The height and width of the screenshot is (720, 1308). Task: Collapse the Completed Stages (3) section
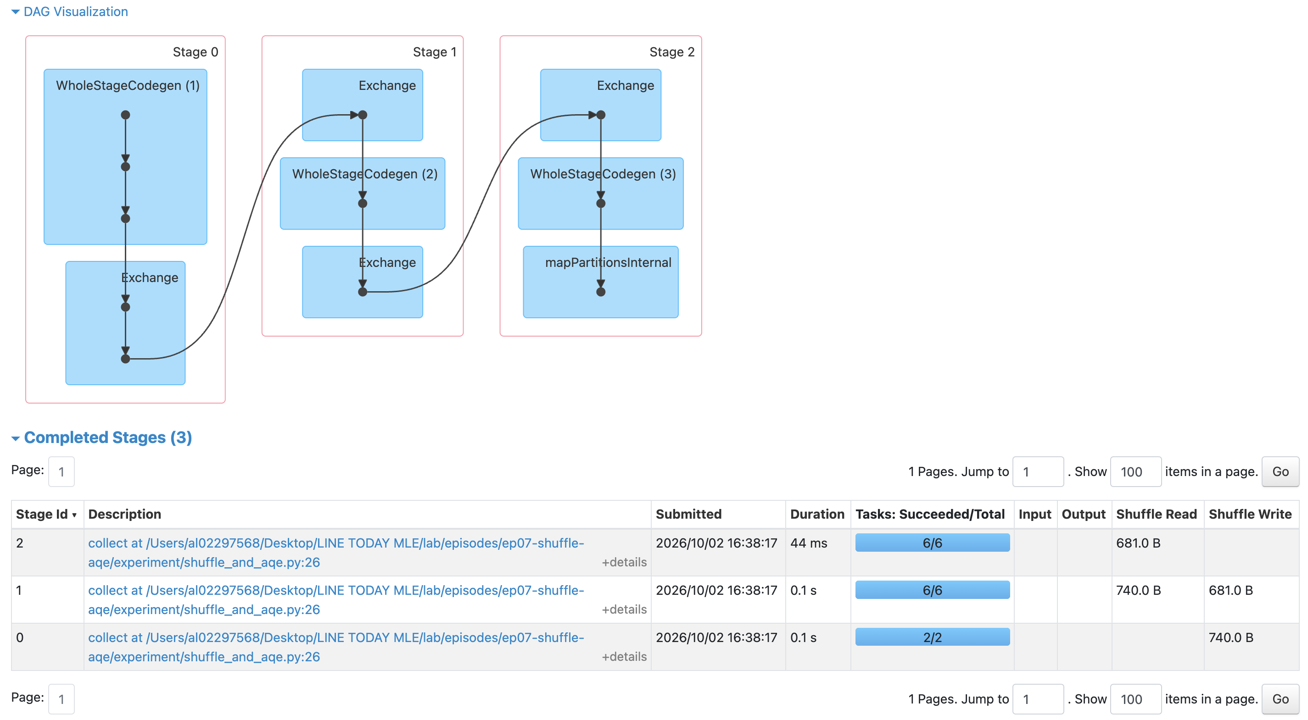pyautogui.click(x=101, y=438)
